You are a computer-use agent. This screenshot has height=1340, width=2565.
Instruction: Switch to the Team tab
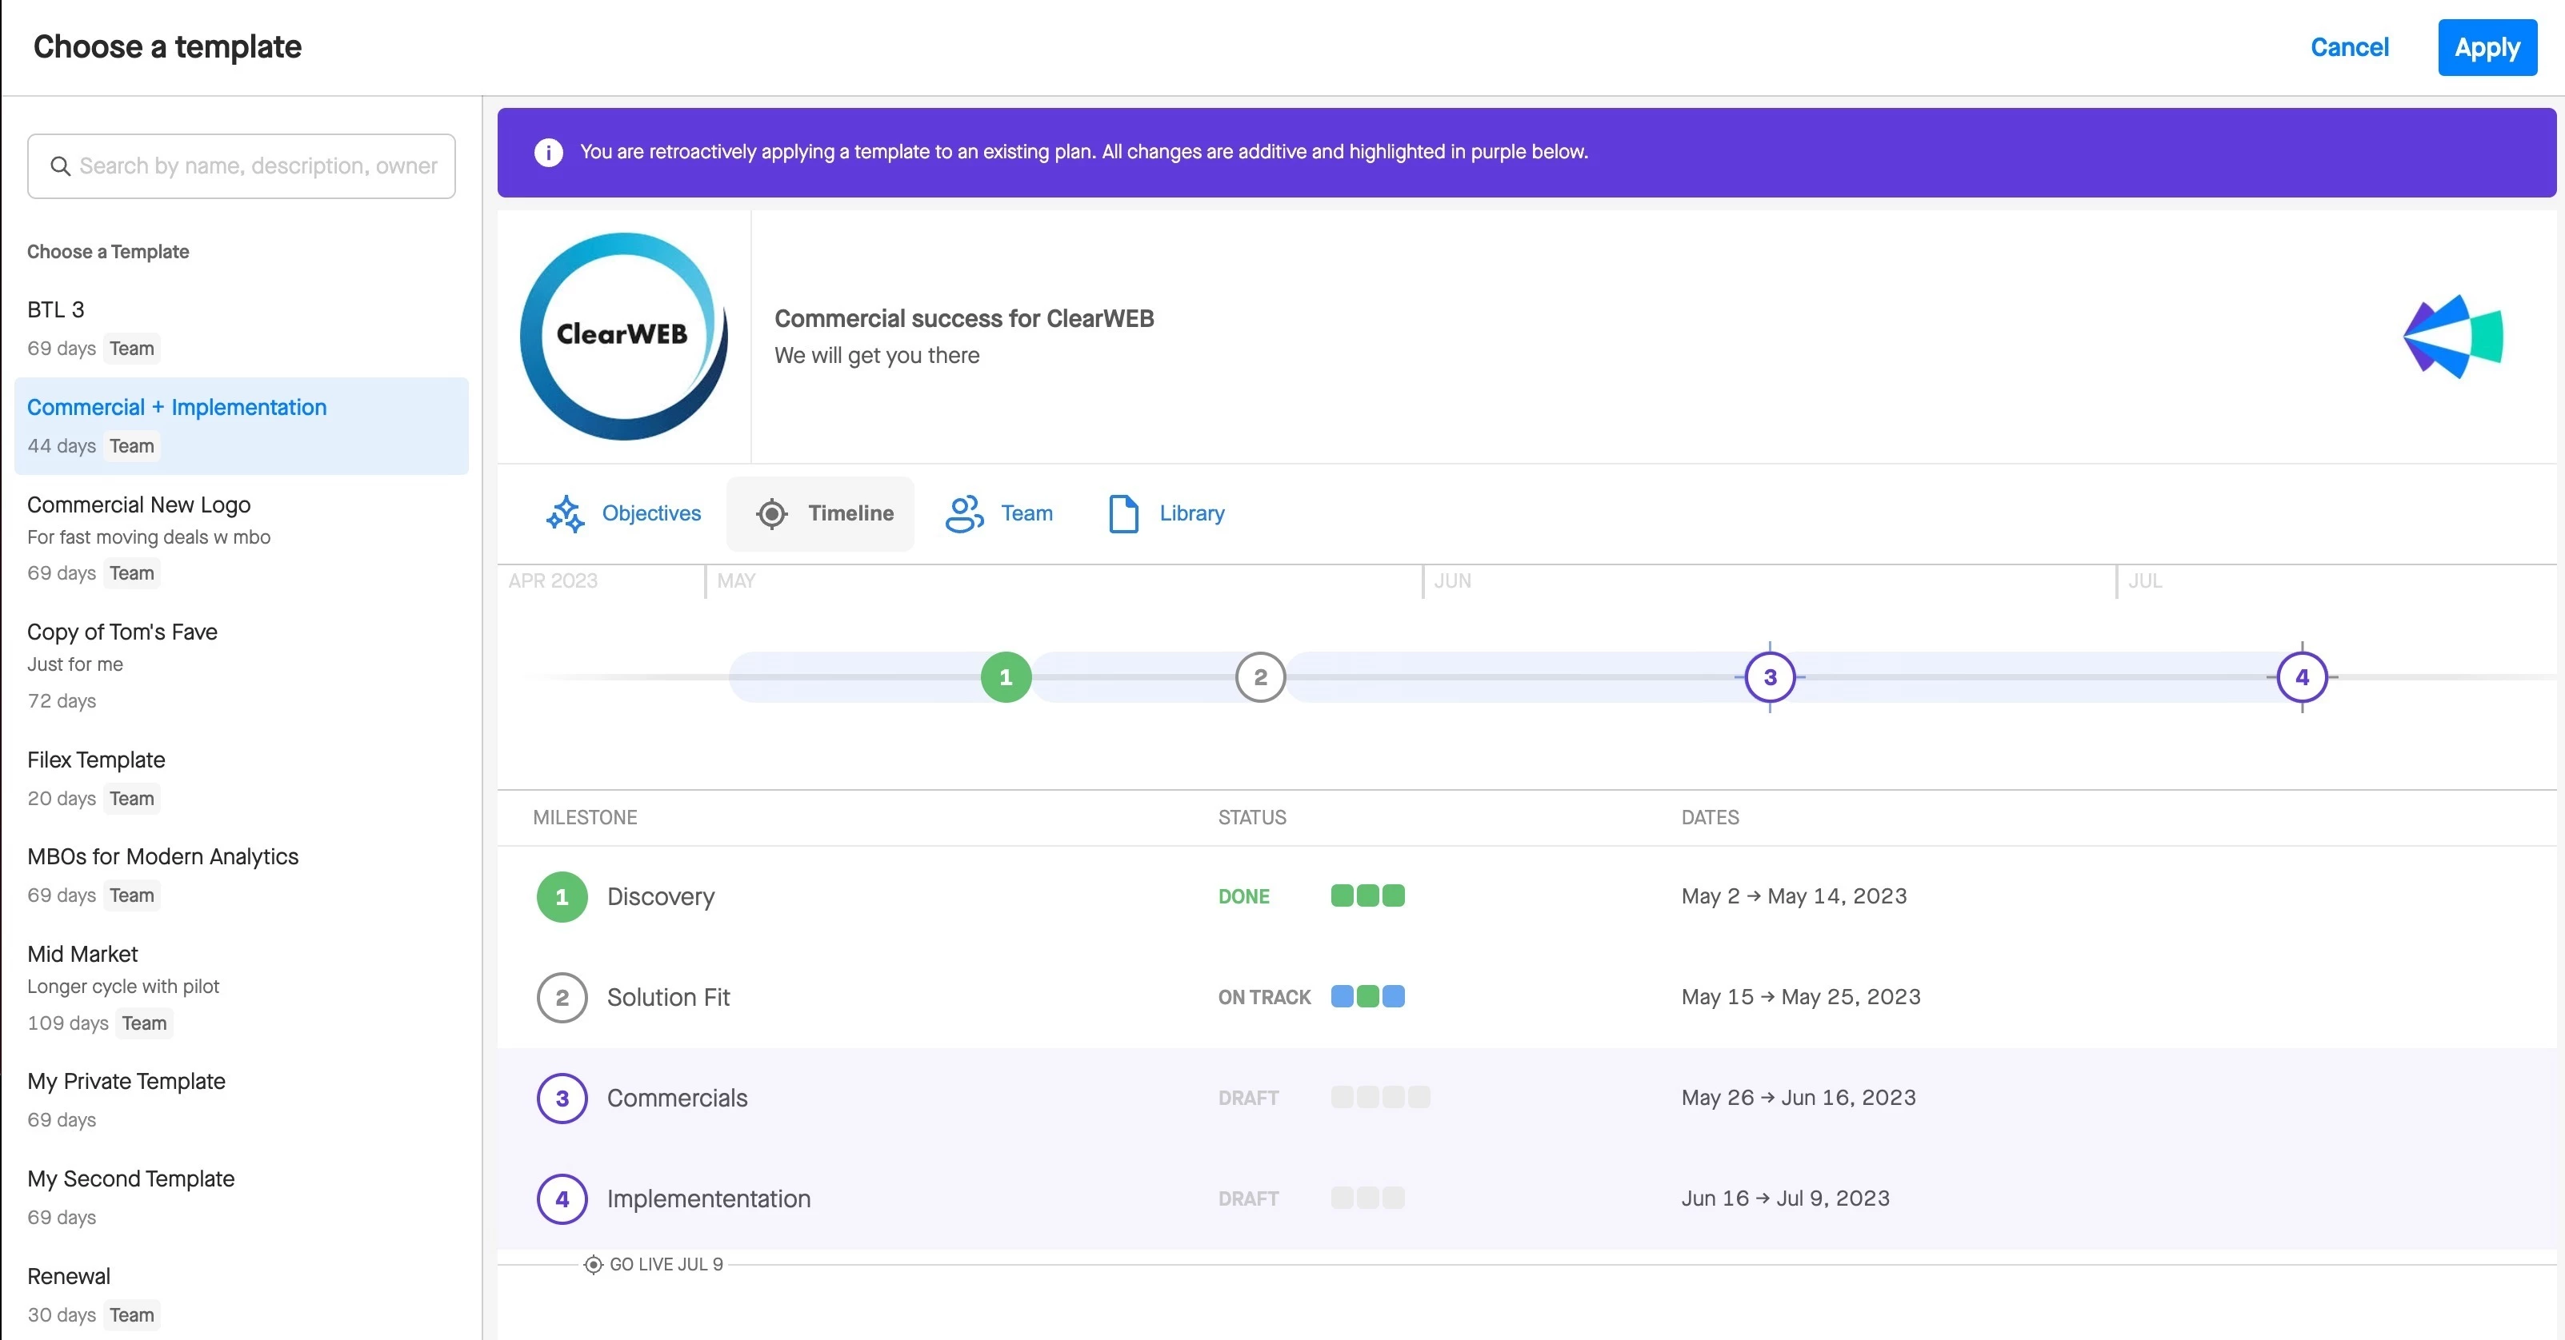1026,513
